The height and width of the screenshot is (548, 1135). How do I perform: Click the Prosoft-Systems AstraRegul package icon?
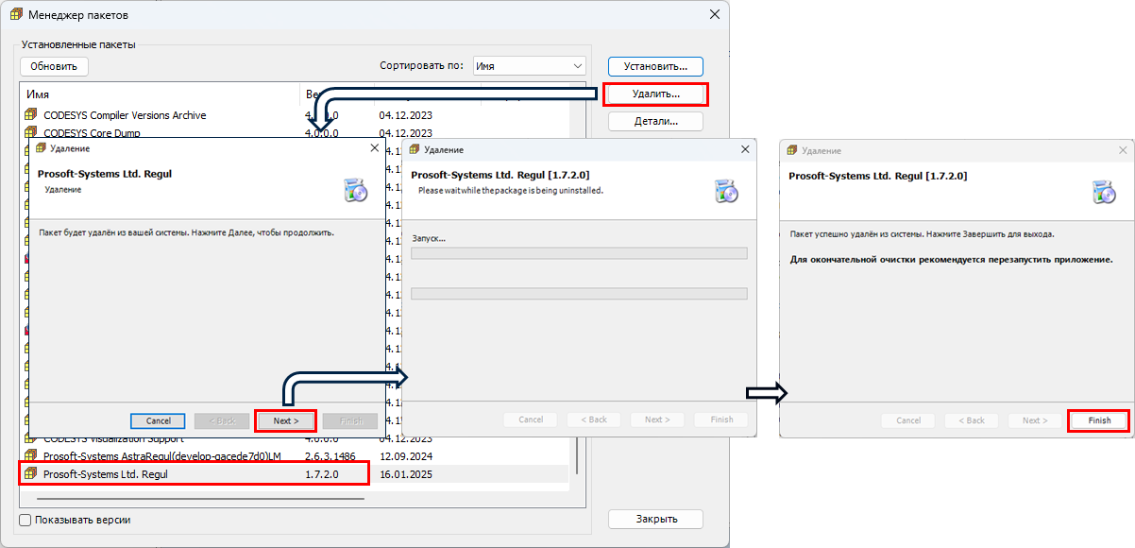pos(30,456)
